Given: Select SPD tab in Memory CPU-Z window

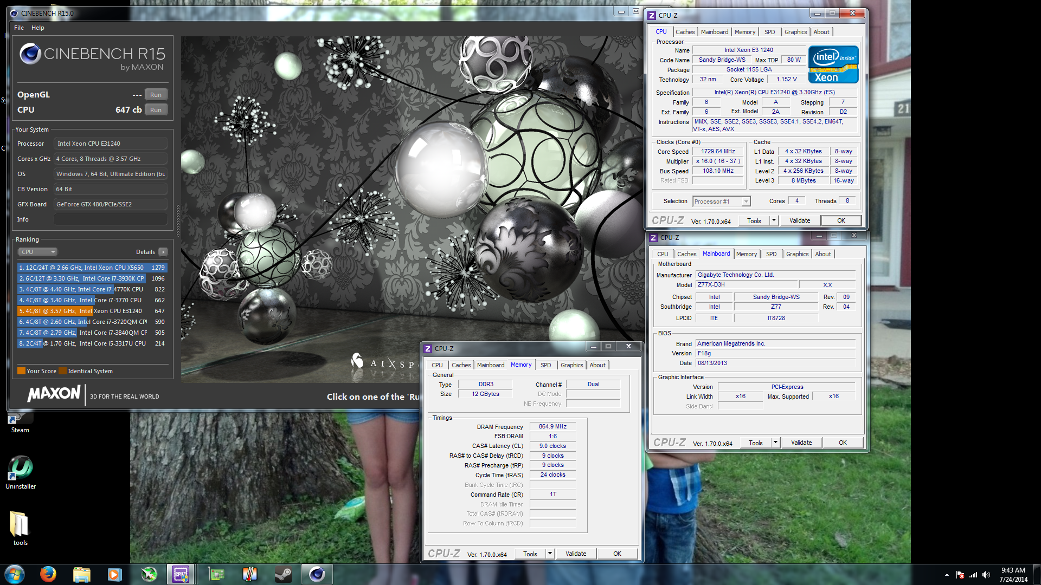Looking at the screenshot, I should click(x=546, y=365).
